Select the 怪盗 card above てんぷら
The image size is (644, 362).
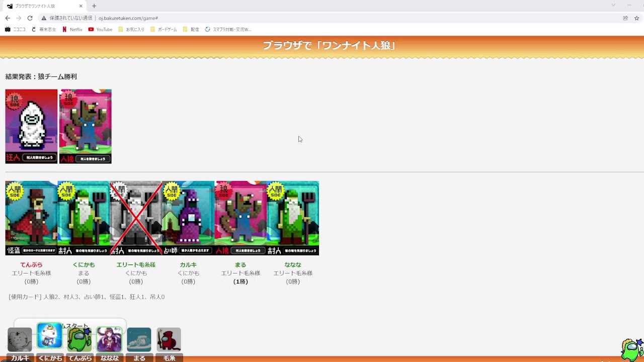31,218
